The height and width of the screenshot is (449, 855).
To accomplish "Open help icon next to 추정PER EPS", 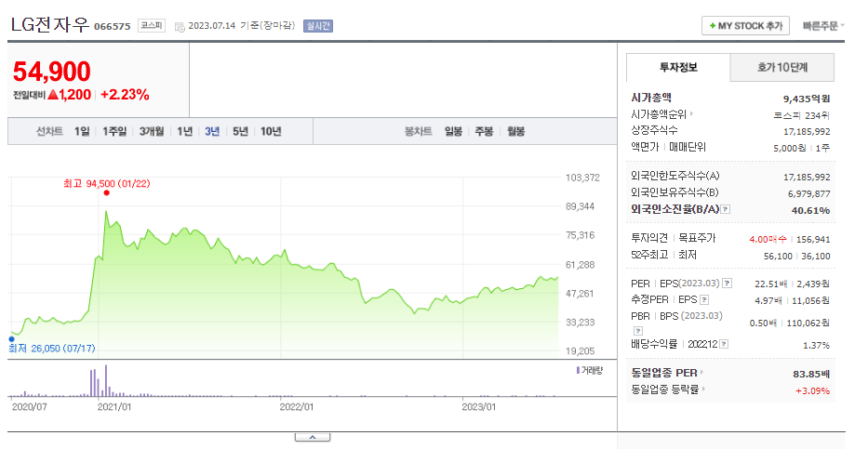I will [x=704, y=299].
